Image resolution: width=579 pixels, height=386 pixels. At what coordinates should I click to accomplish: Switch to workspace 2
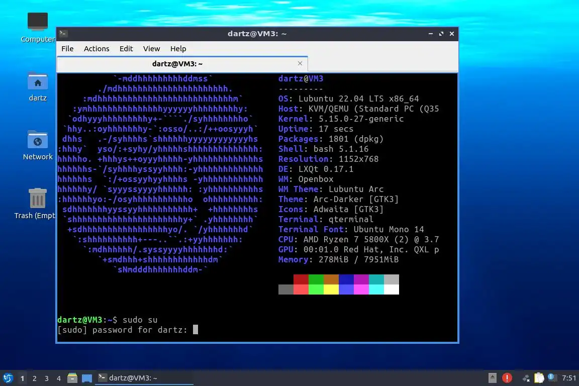click(x=34, y=378)
